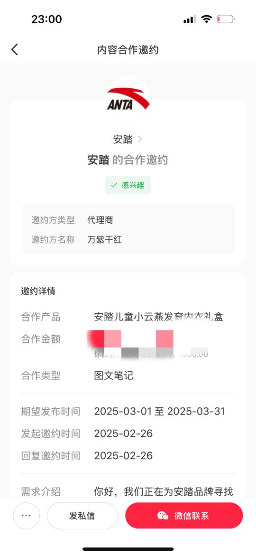Image resolution: width=256 pixels, height=556 pixels.
Task: Open the three-dot more options button
Action: 26,516
